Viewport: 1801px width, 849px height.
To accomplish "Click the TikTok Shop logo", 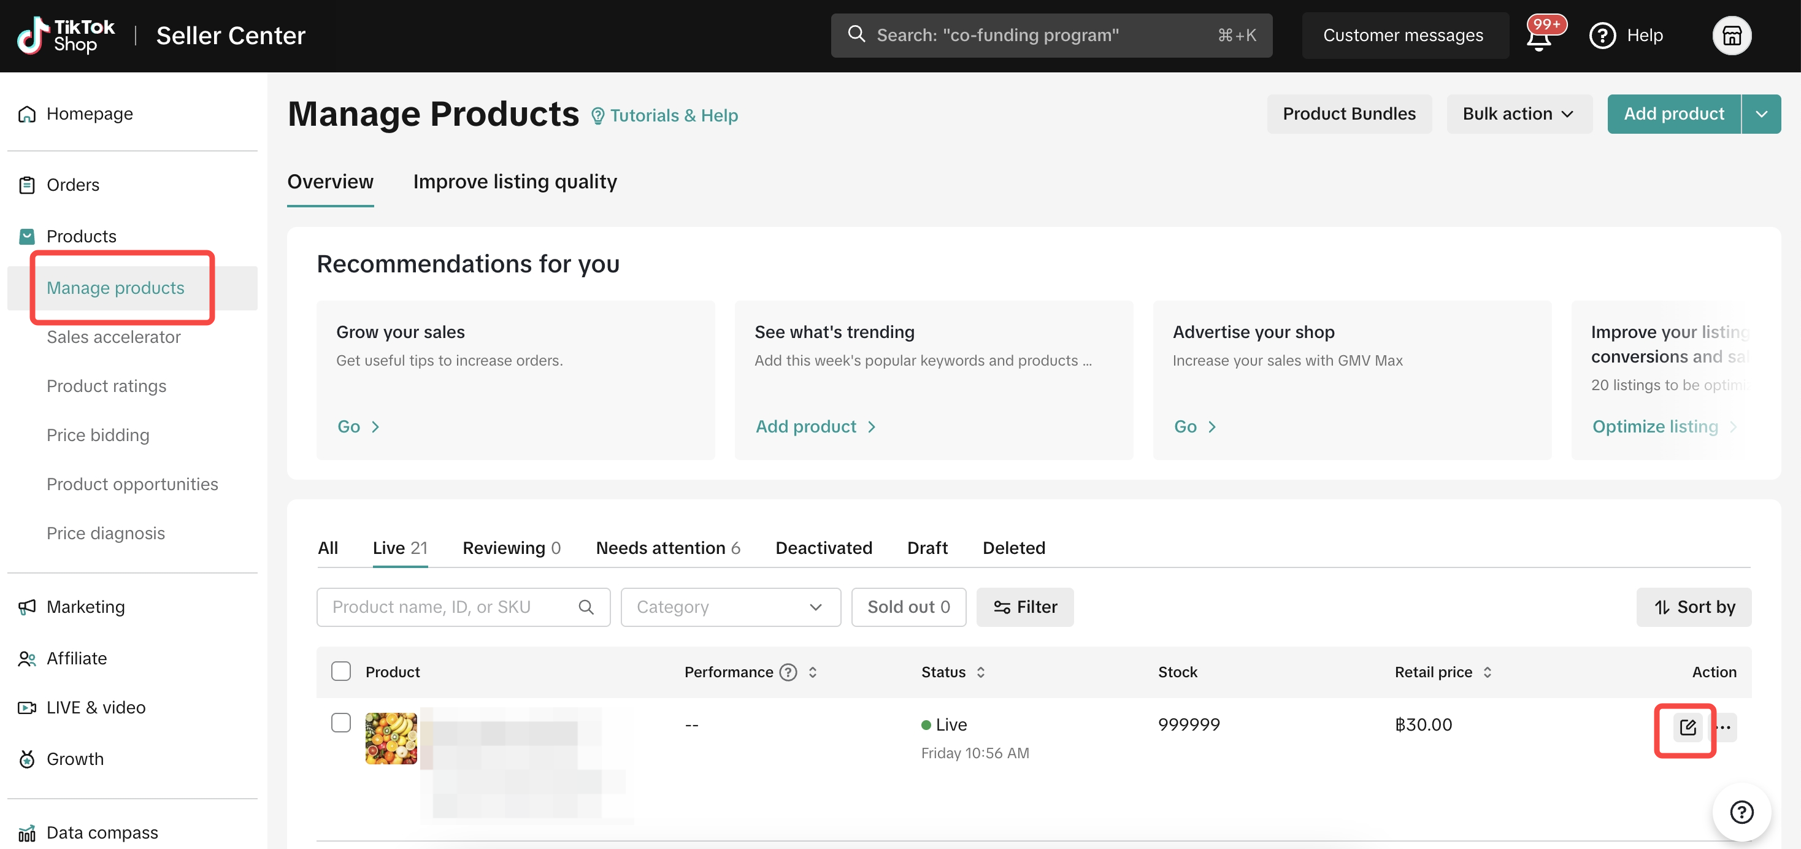I will 66,35.
